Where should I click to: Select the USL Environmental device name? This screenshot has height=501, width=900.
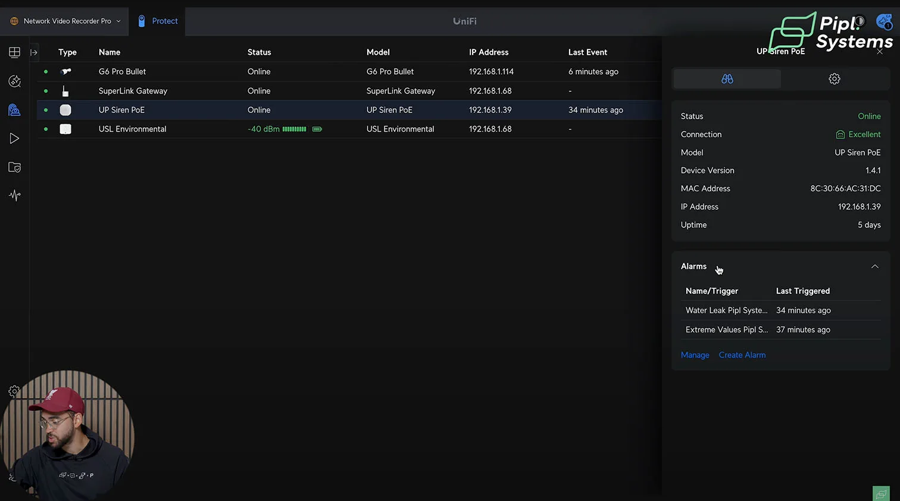pyautogui.click(x=132, y=129)
